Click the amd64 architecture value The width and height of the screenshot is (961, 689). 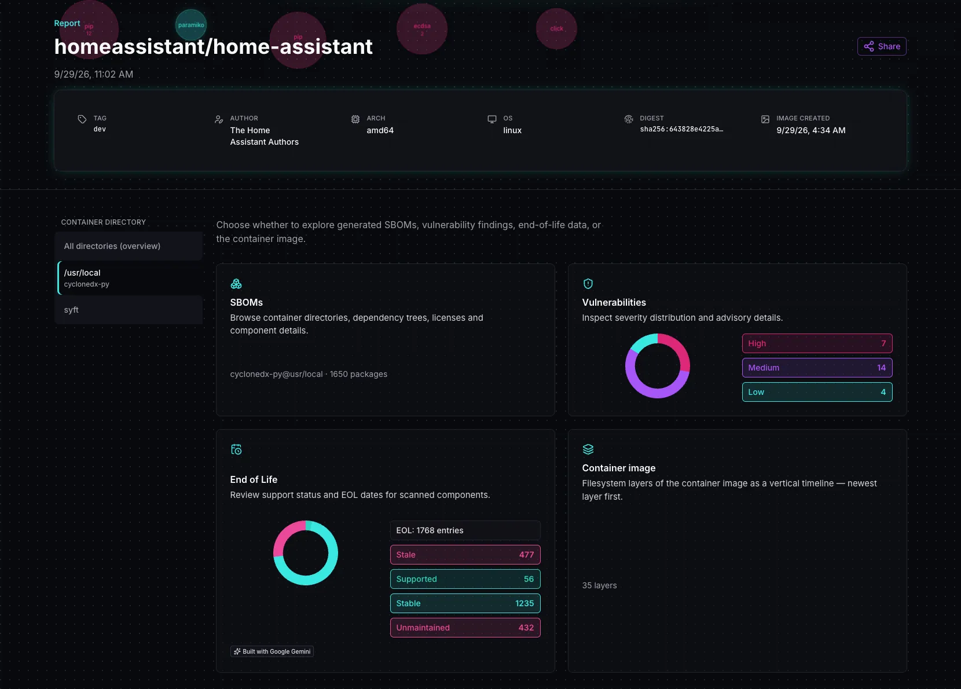tap(380, 130)
